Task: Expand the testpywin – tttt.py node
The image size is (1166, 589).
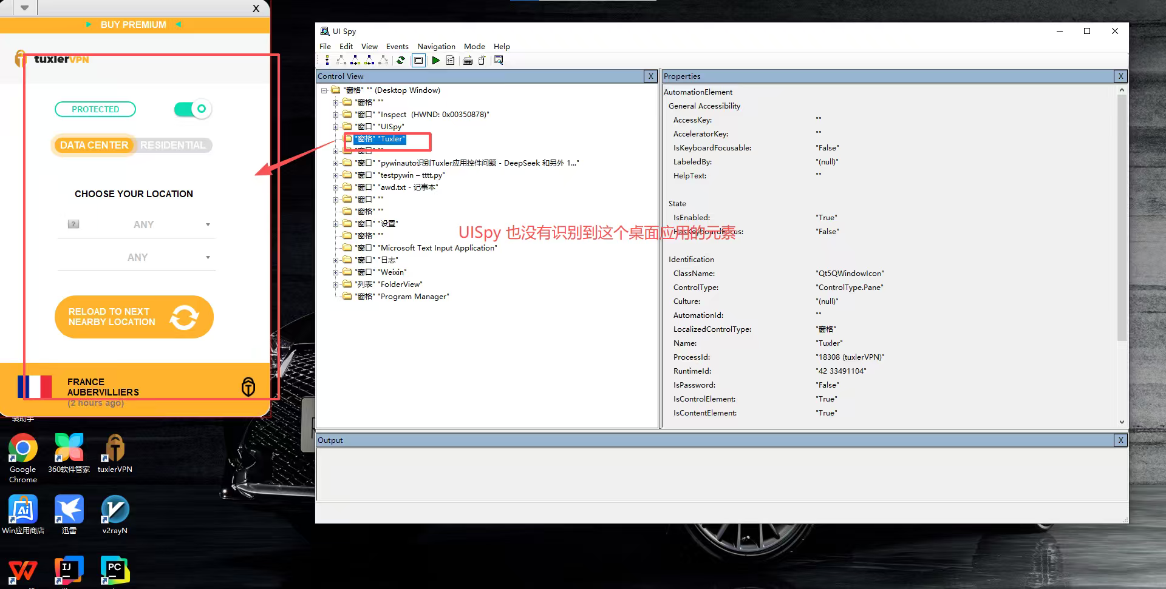Action: pos(336,175)
